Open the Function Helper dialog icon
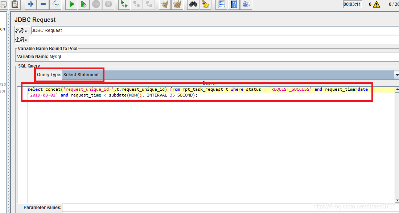399x213 pixels. [x=221, y=4]
